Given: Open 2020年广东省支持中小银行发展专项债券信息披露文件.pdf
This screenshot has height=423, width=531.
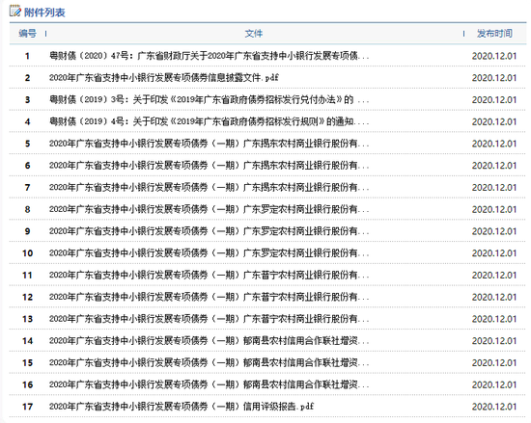Looking at the screenshot, I should click(x=163, y=77).
